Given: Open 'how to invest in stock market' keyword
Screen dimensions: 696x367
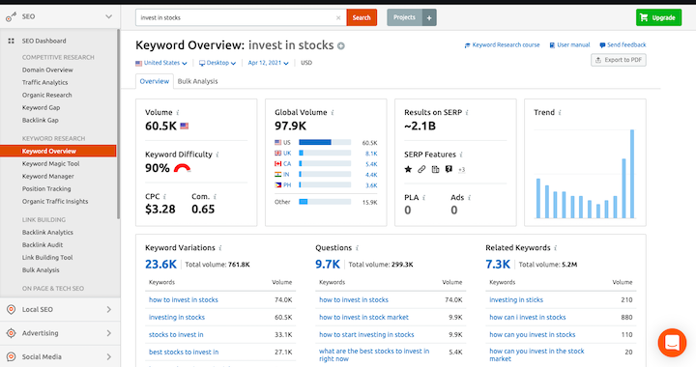Looking at the screenshot, I should tap(364, 318).
